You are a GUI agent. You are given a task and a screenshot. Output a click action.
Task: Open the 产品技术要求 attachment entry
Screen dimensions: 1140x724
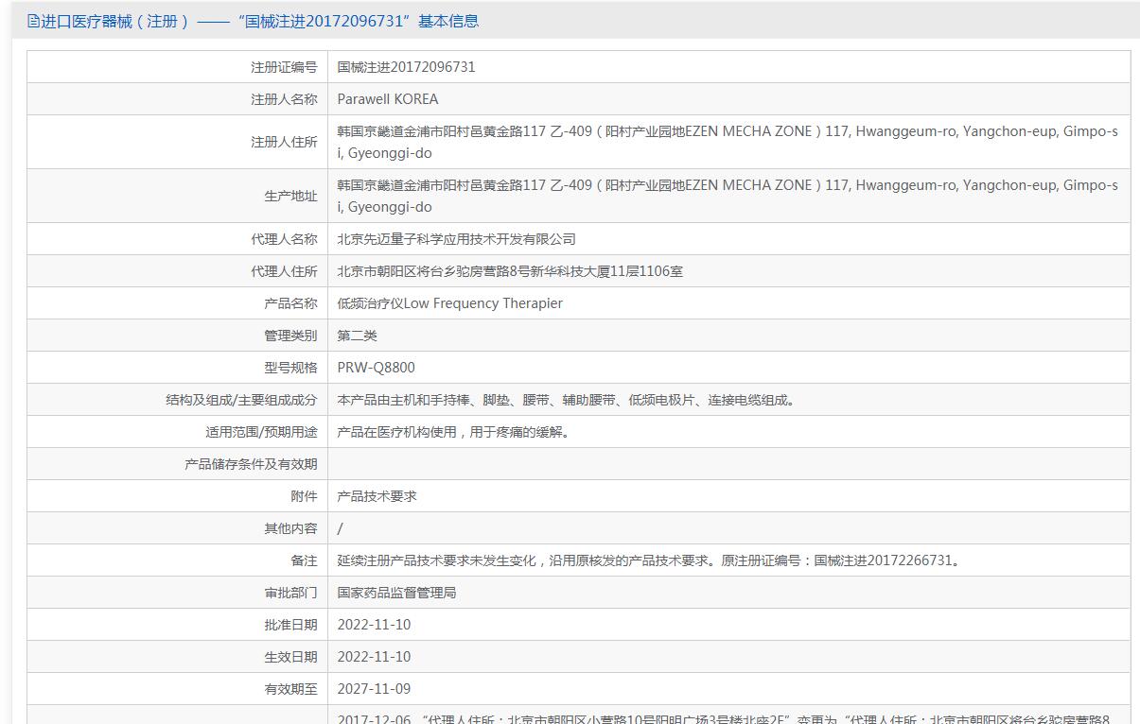coord(377,496)
